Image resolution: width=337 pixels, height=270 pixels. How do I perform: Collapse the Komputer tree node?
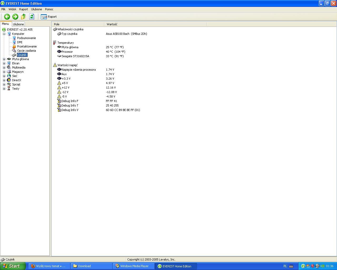(x=4, y=34)
